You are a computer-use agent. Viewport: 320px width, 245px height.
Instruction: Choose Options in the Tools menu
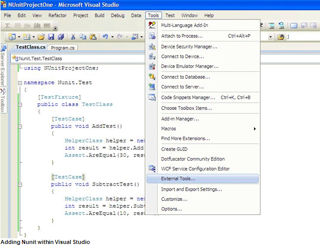[x=172, y=209]
